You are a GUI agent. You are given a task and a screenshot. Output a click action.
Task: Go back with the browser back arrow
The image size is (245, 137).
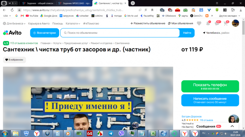[x=4, y=10]
